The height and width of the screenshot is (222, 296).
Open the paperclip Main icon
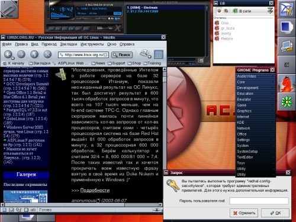coord(9,9)
